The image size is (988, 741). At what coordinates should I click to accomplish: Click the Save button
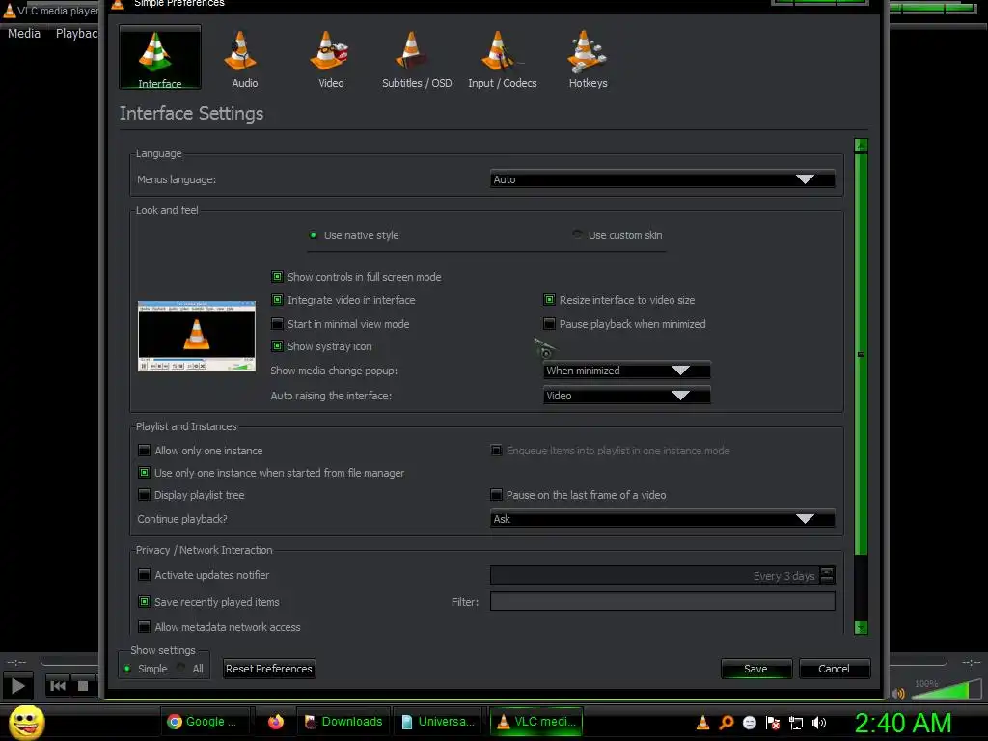coord(755,669)
